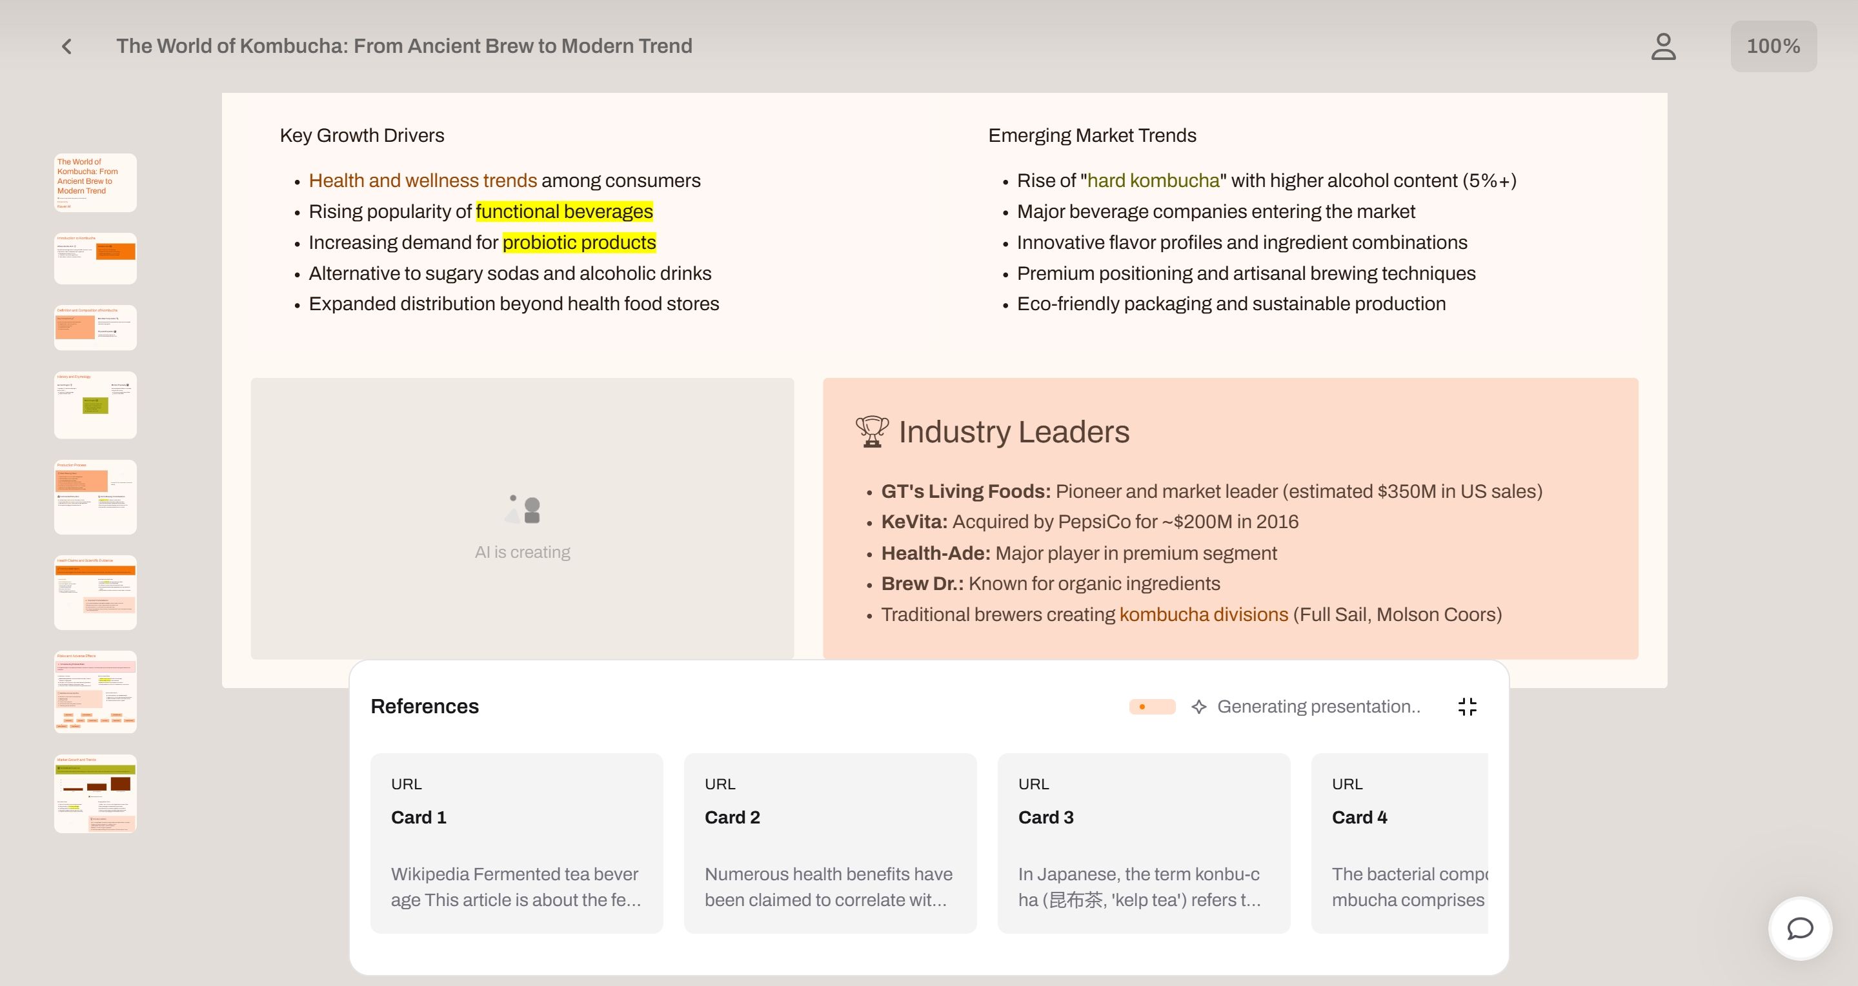Select the Health Claims slide thumbnail
The height and width of the screenshot is (986, 1858).
pyautogui.click(x=96, y=593)
